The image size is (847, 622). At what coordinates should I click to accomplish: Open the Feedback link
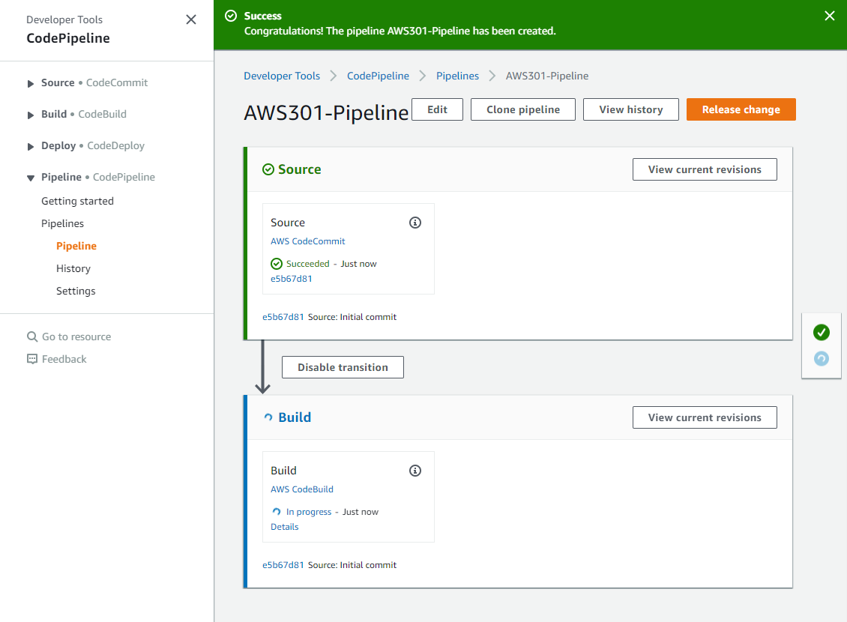(x=64, y=359)
